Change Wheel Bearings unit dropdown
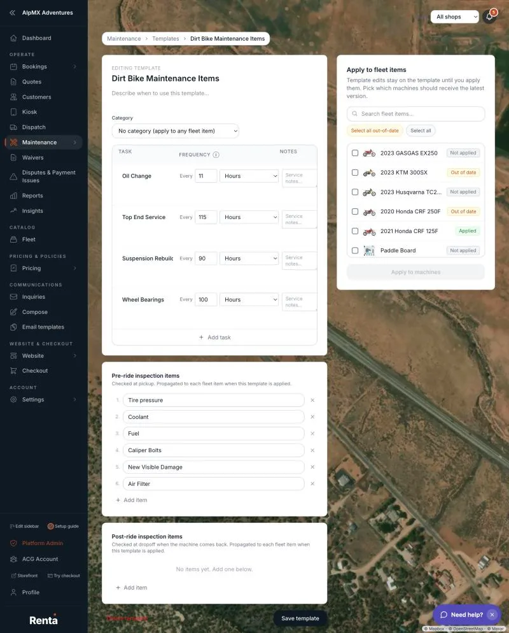The width and height of the screenshot is (509, 633). pyautogui.click(x=249, y=299)
